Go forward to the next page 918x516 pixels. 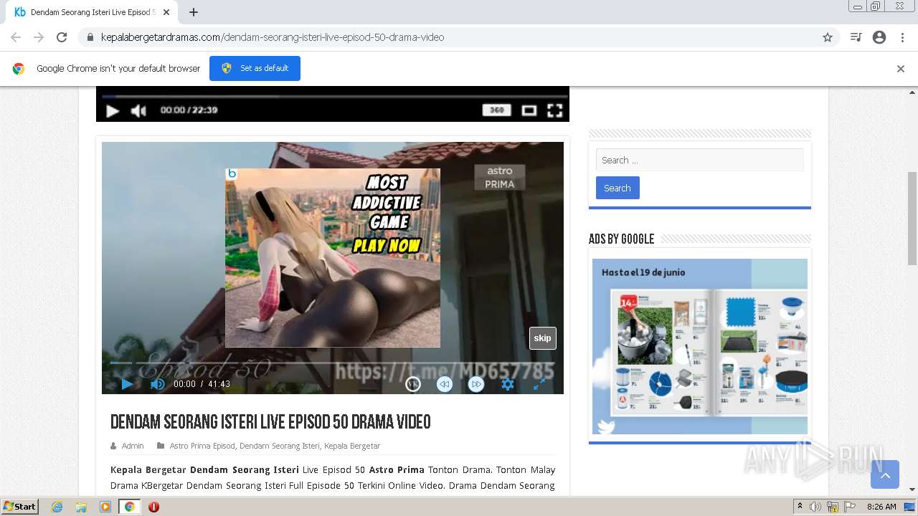[39, 37]
